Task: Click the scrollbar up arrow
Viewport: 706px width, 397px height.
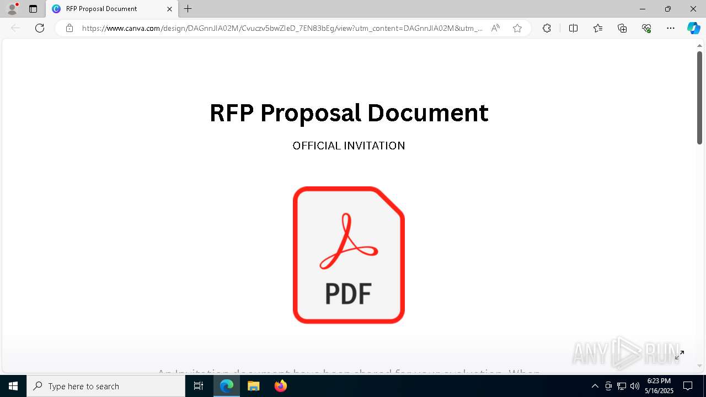Action: 700,45
